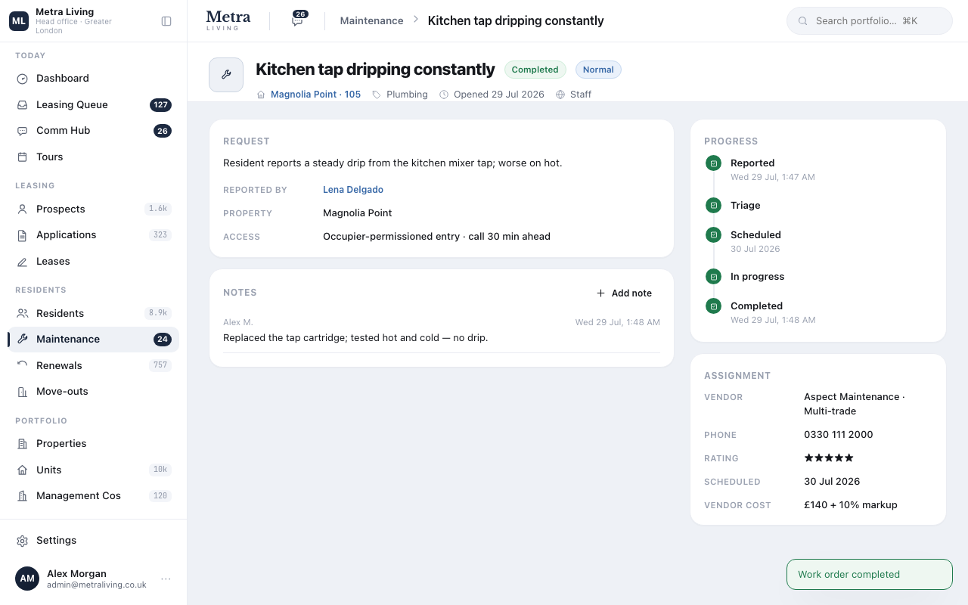Image resolution: width=968 pixels, height=605 pixels.
Task: Go back to Maintenance breadcrumb
Action: (371, 21)
